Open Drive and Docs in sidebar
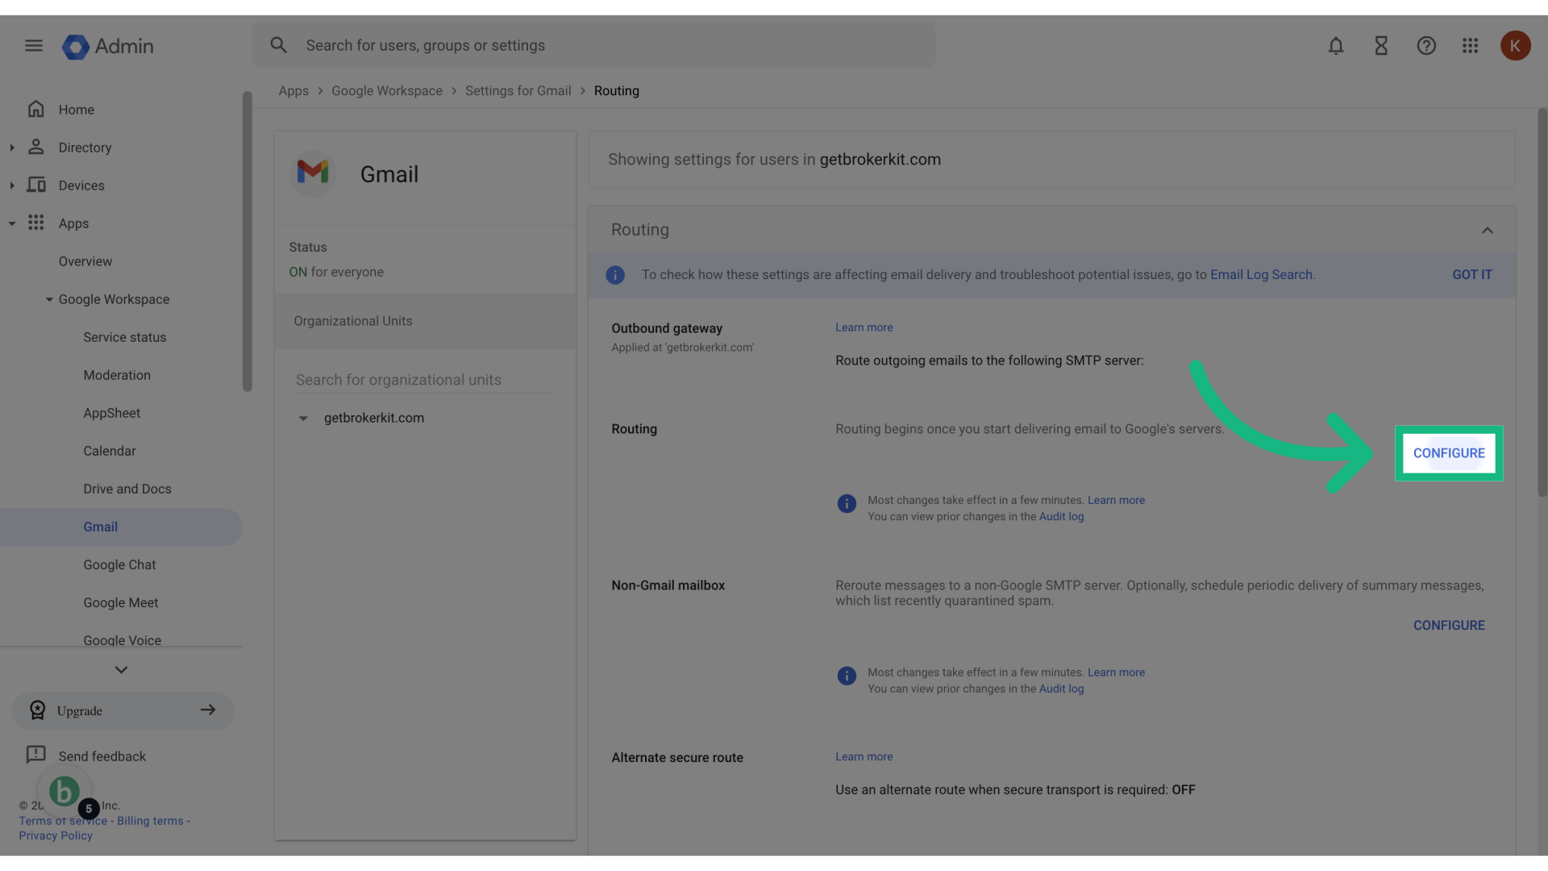This screenshot has height=871, width=1548. click(x=127, y=489)
